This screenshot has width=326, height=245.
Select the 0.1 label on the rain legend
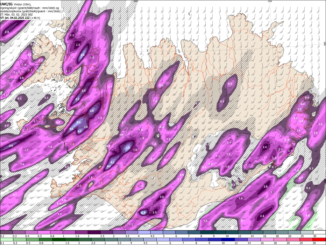tap(2, 243)
